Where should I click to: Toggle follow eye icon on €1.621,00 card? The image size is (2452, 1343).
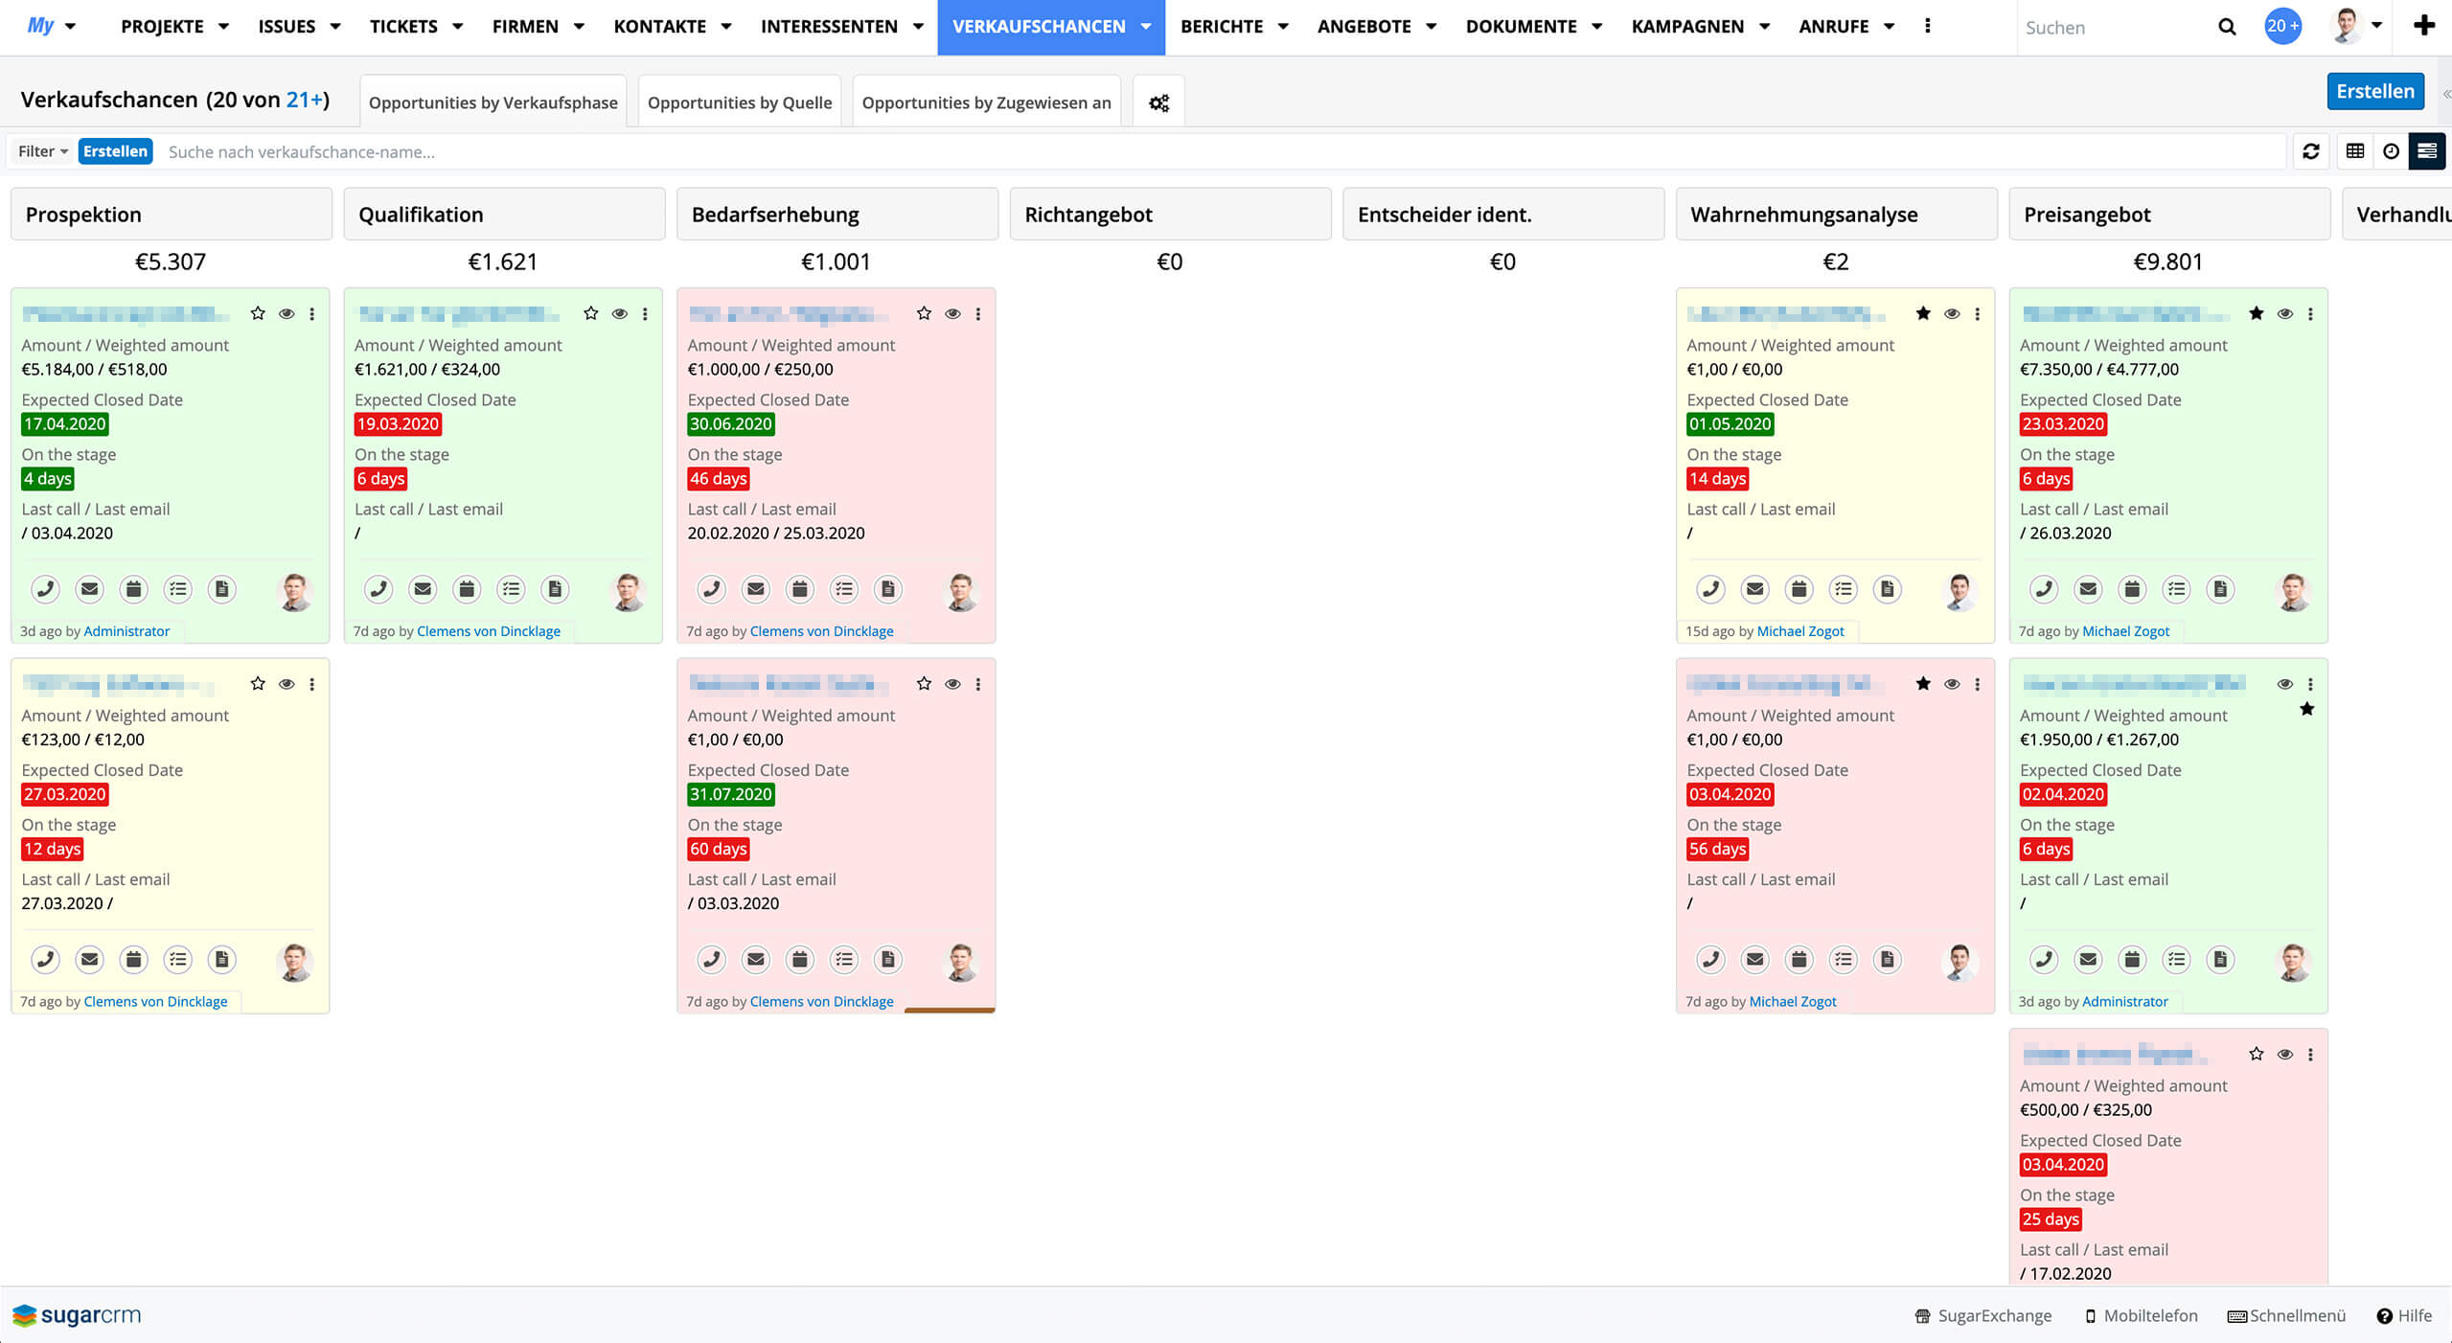coord(620,313)
